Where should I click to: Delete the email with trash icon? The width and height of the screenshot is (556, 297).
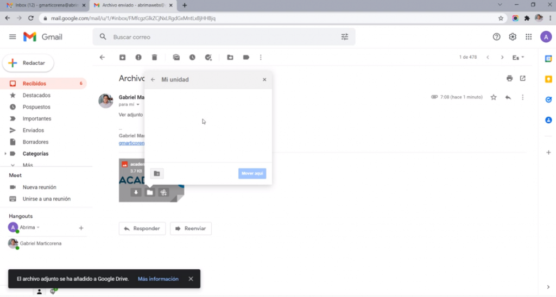coord(154,58)
